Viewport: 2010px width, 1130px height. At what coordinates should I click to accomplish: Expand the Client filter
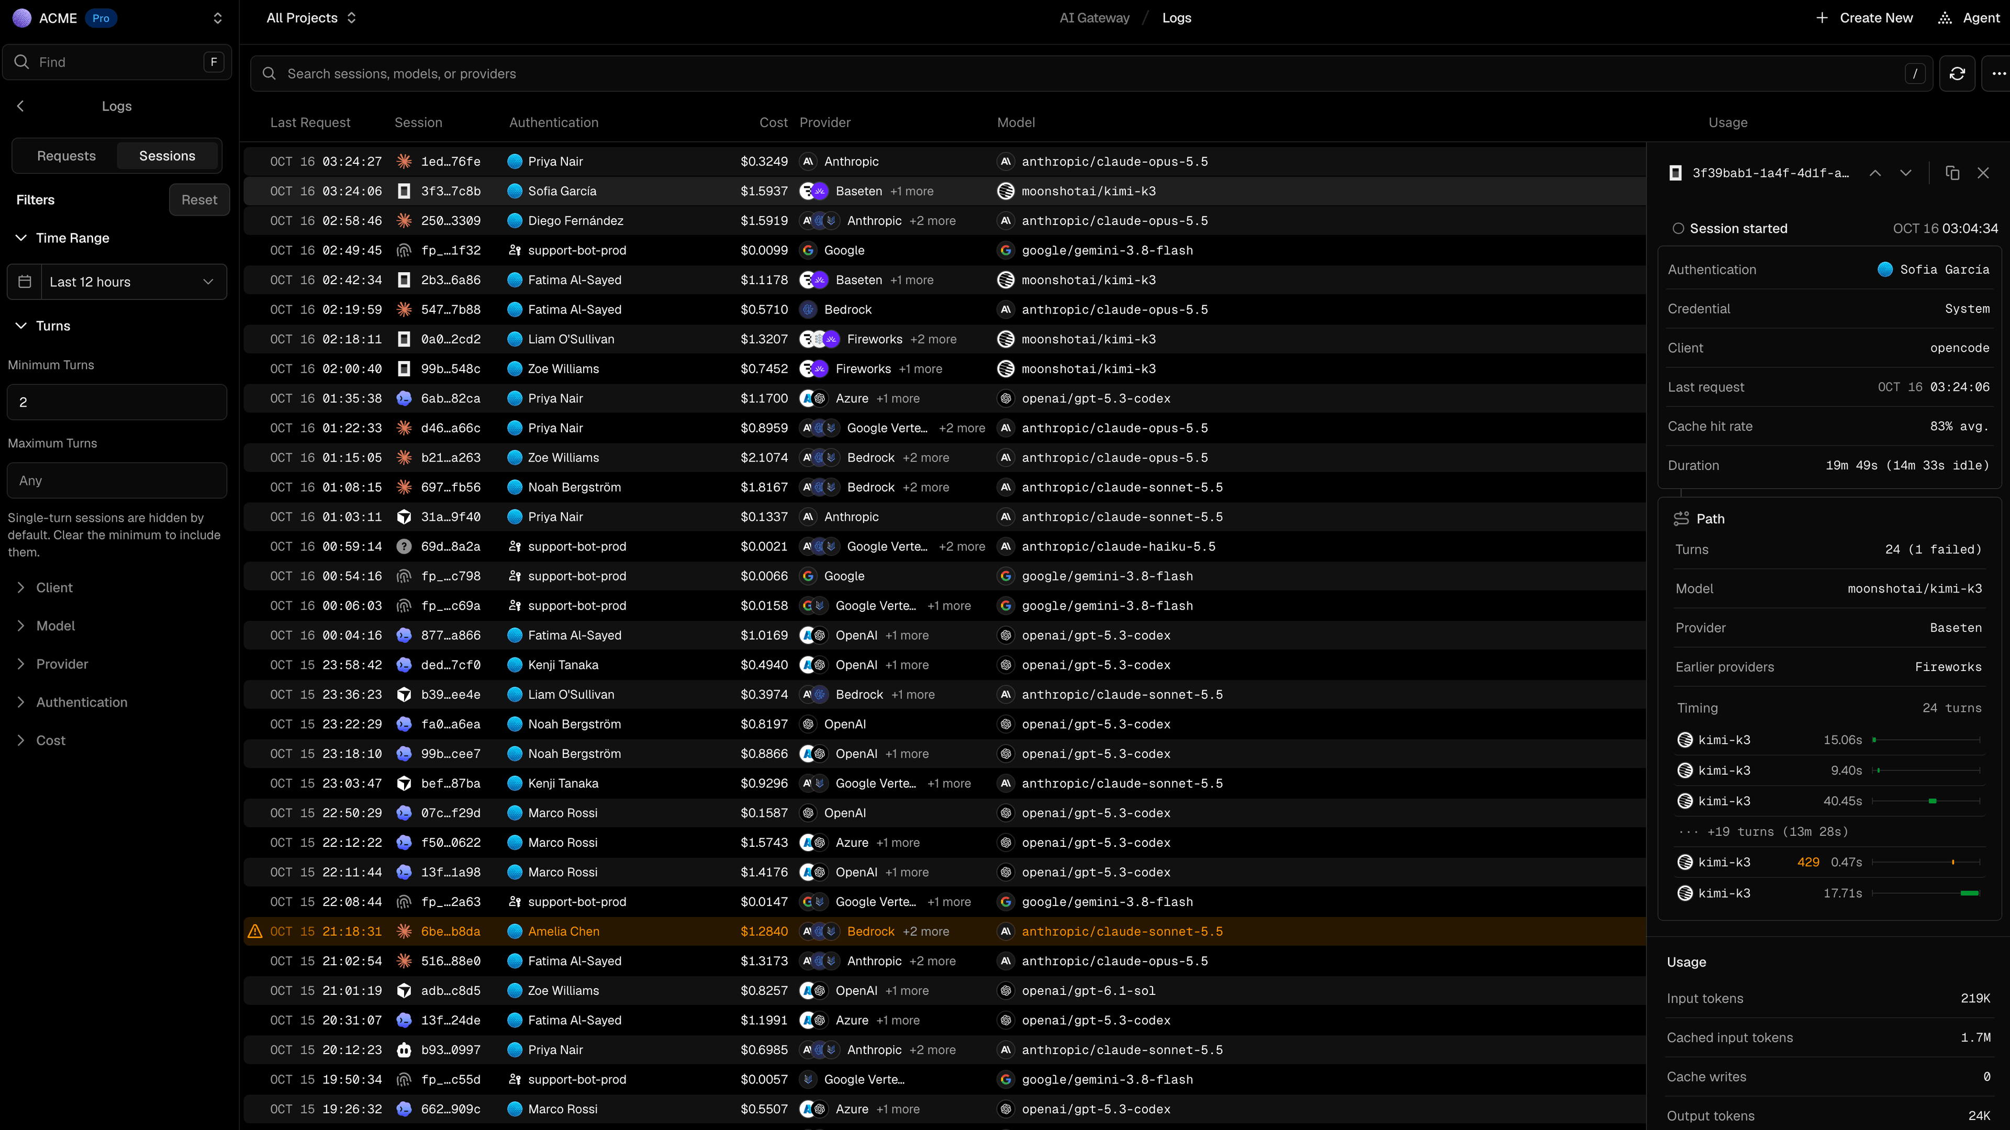pos(44,588)
